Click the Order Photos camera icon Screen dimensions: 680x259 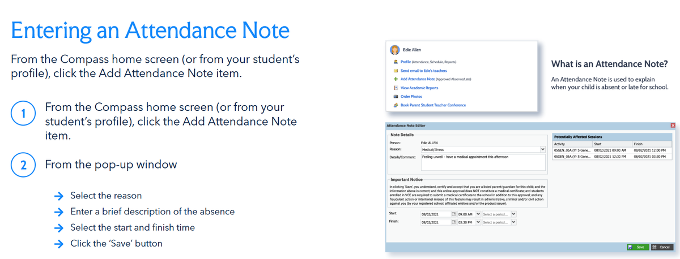tap(395, 97)
